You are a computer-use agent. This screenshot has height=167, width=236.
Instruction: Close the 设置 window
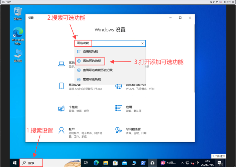pos(190,18)
